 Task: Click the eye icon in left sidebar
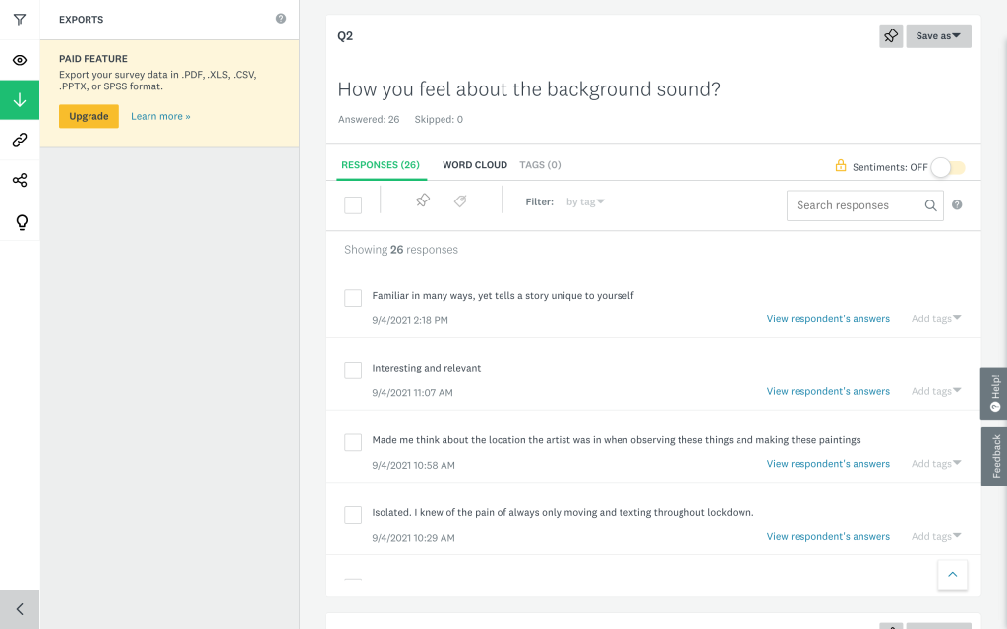tap(20, 60)
